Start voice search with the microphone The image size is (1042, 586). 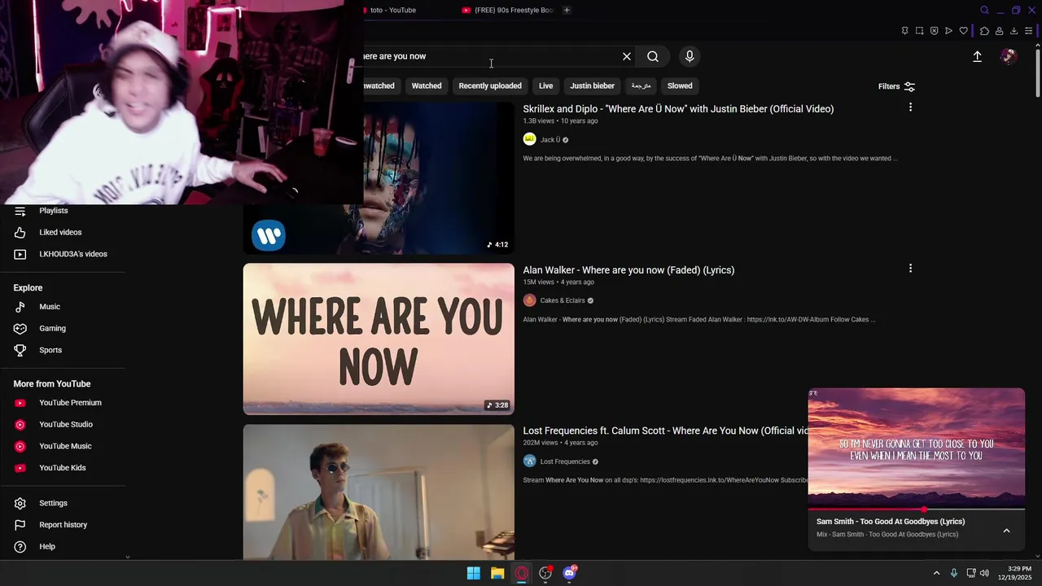pyautogui.click(x=690, y=56)
